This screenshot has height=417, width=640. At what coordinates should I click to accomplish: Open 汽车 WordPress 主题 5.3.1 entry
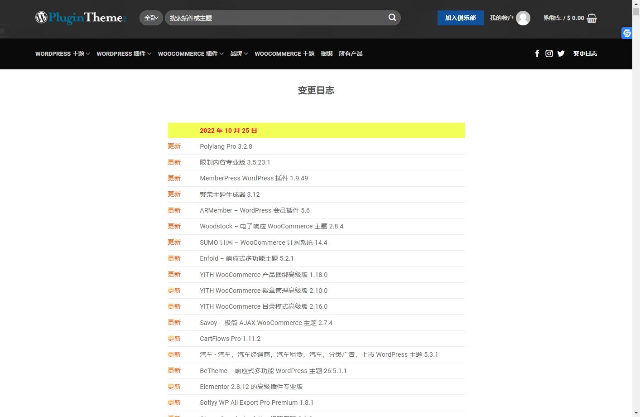coord(319,354)
